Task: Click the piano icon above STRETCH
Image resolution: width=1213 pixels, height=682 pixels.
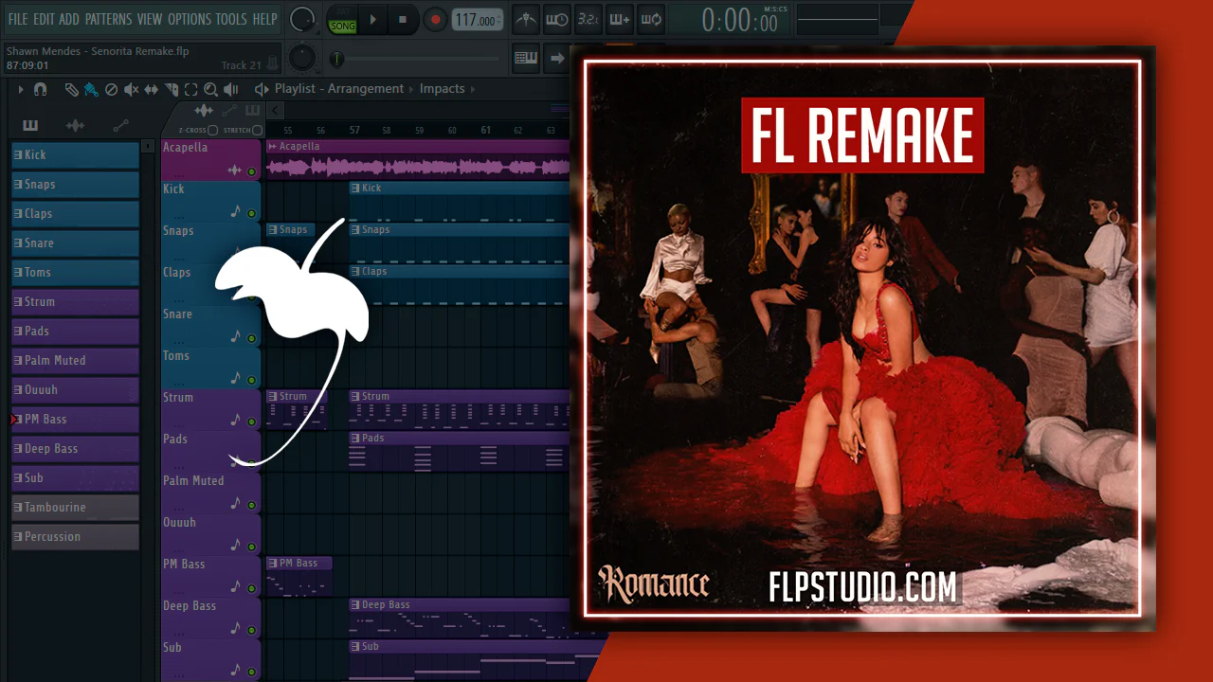Action: [x=252, y=112]
